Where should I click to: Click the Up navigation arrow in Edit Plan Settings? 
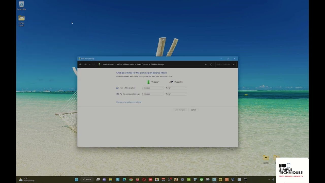click(93, 64)
